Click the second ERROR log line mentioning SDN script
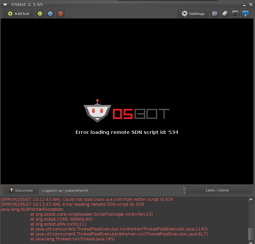 pos(73,204)
